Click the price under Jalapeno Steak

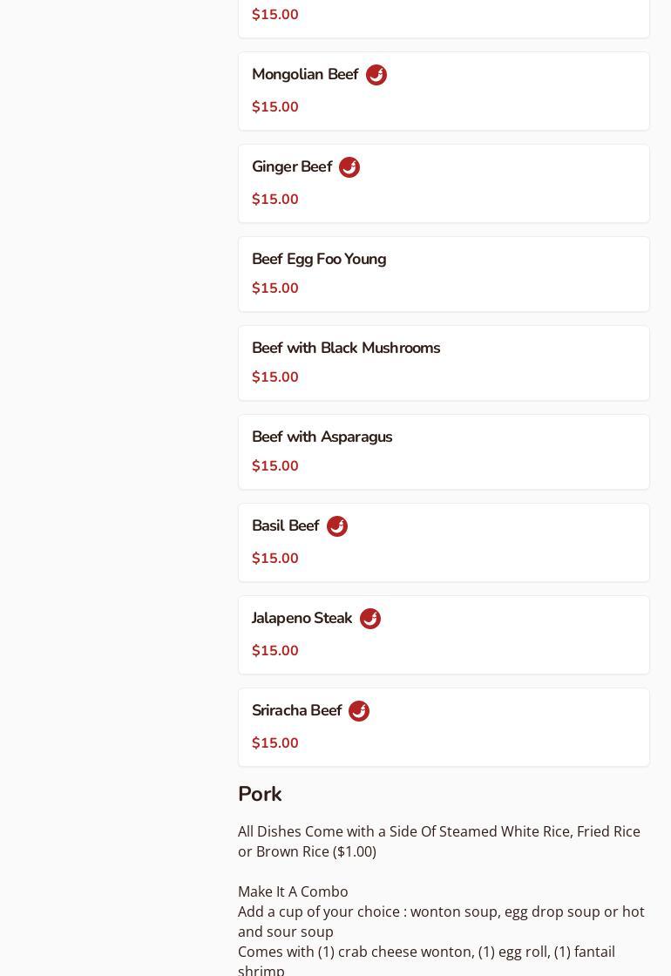(x=275, y=651)
